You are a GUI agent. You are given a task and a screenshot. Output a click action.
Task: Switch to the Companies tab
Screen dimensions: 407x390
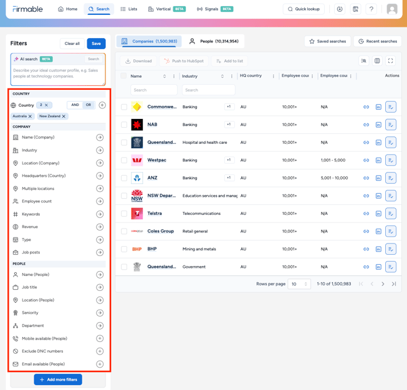pos(149,41)
